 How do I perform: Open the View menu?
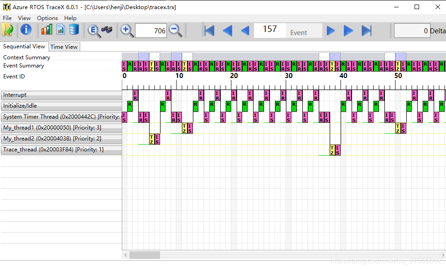point(24,18)
